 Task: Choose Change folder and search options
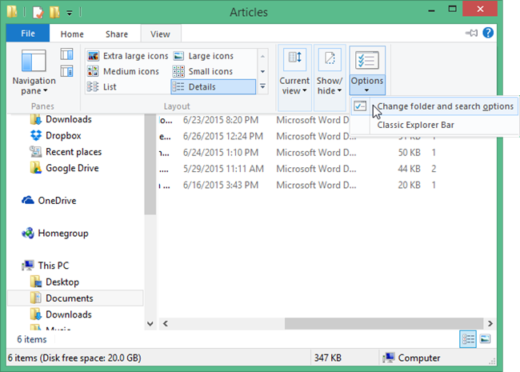pyautogui.click(x=434, y=106)
